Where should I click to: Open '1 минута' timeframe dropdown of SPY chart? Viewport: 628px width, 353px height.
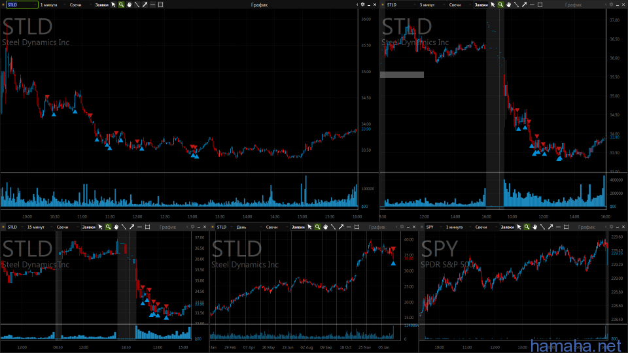click(x=457, y=227)
